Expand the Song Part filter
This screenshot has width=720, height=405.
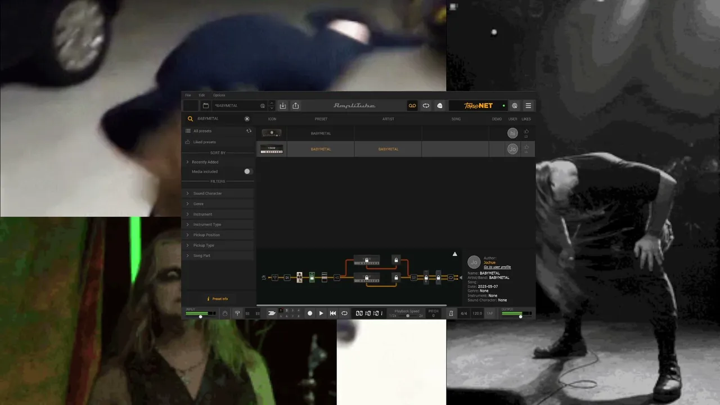click(218, 256)
